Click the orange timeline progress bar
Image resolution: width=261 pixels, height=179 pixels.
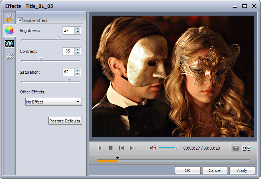[107, 161]
